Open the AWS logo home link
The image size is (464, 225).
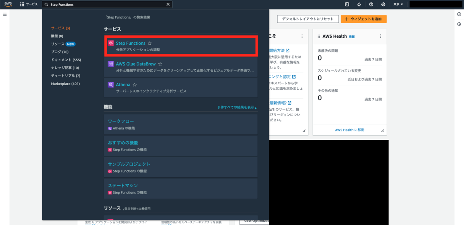tap(9, 4)
